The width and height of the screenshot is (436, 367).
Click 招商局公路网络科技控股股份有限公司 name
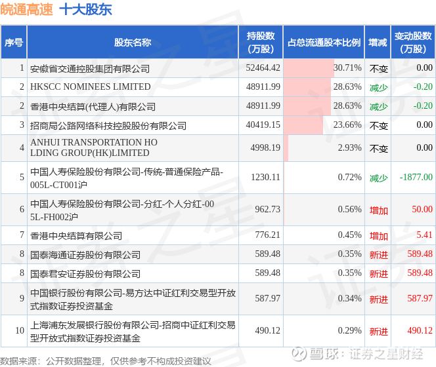(x=108, y=125)
